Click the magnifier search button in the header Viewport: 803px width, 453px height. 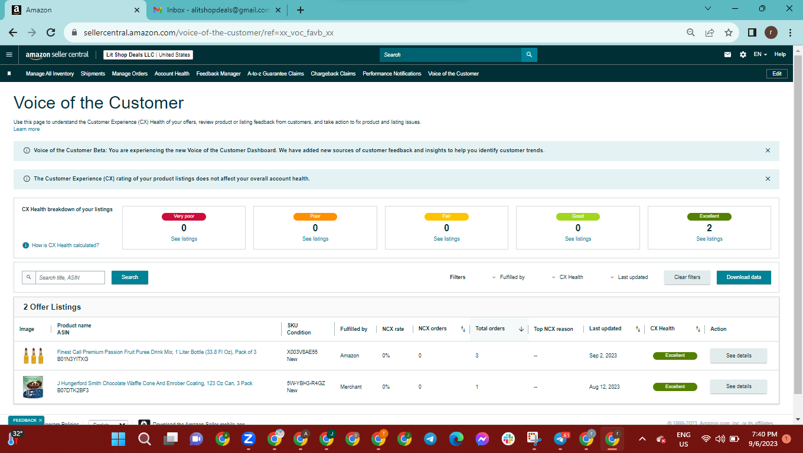tap(529, 55)
